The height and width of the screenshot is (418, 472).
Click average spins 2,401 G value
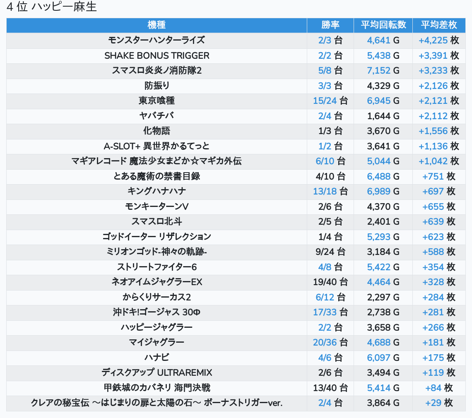tap(383, 221)
